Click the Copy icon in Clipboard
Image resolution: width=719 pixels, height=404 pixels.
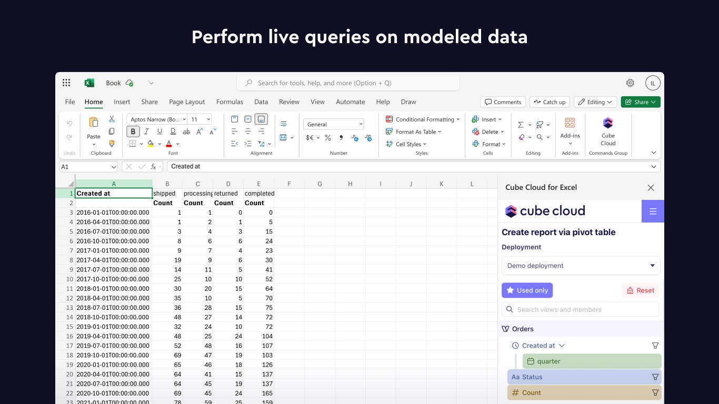pos(112,132)
